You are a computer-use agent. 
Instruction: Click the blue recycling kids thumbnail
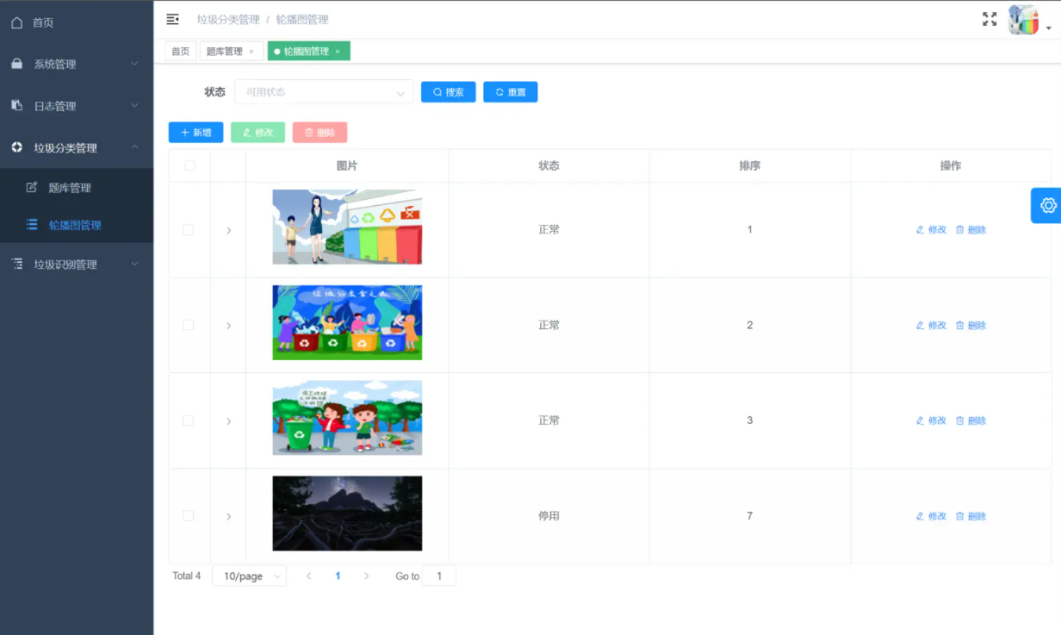347,322
